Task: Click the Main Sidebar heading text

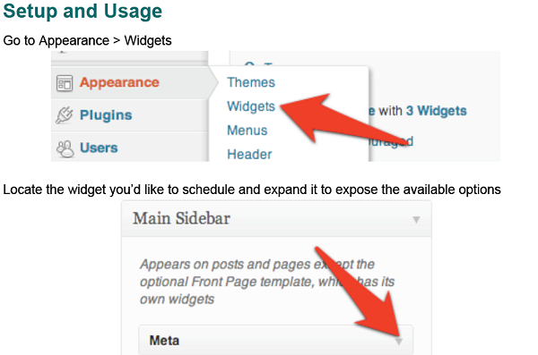Action: coord(181,218)
